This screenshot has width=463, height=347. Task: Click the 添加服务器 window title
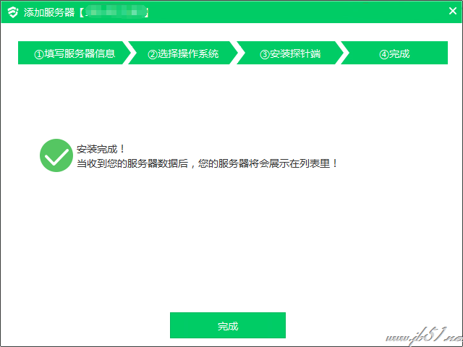point(49,12)
